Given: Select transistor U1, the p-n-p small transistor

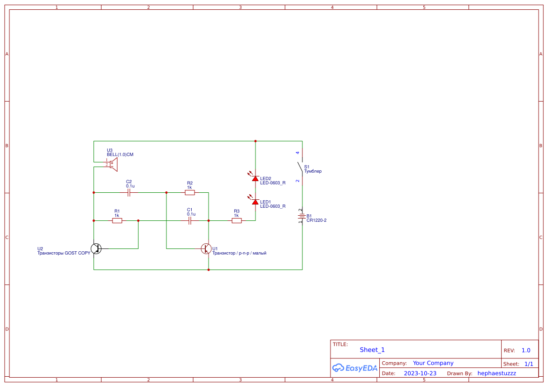Looking at the screenshot, I should 206,249.
